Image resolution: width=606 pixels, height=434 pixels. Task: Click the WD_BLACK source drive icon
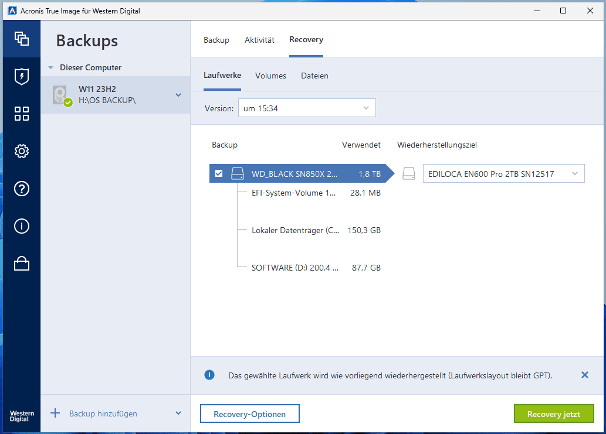(x=238, y=173)
